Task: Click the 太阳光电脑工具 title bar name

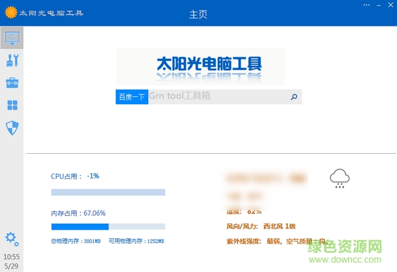Action: 52,13
